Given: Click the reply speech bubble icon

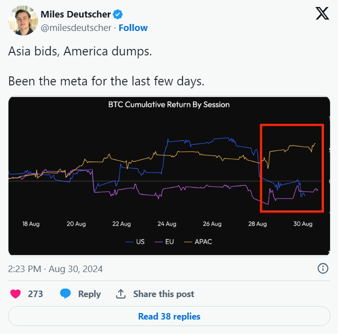Looking at the screenshot, I should 65,294.
